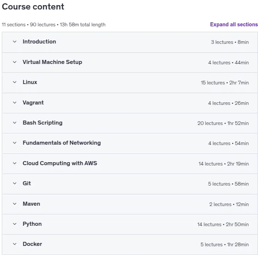Viewport: 258px width, 255px height.
Task: Select the Cloud Computing with AWS title
Action: pos(60,163)
